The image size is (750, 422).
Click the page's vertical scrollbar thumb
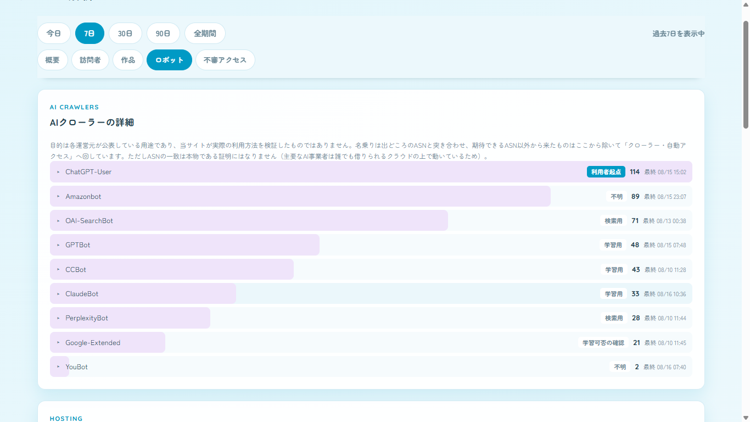coord(746,75)
